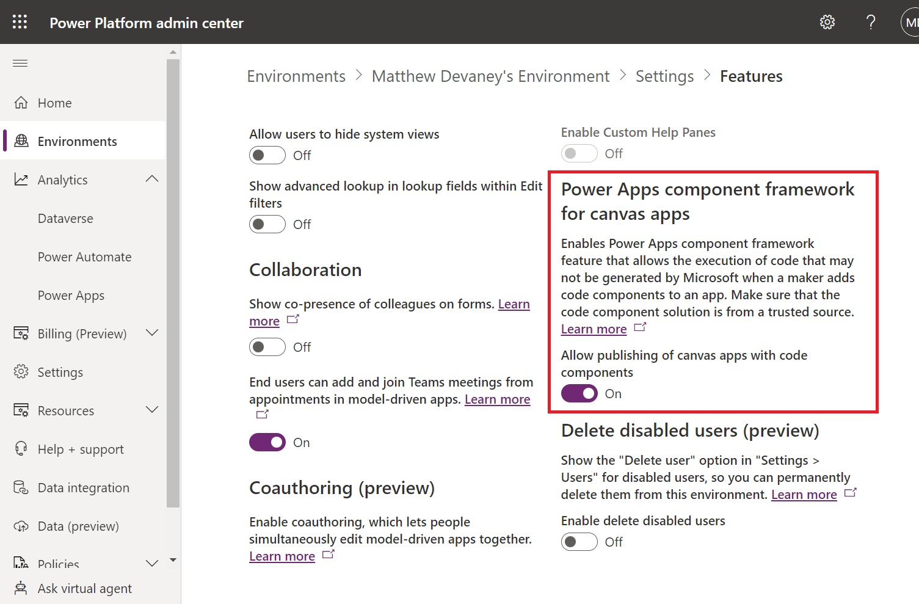Turn on Allow users to hide system views
The height and width of the screenshot is (604, 919).
[x=267, y=155]
